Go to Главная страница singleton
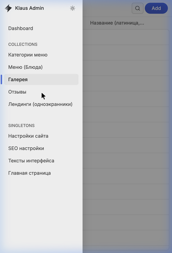 [x=30, y=173]
